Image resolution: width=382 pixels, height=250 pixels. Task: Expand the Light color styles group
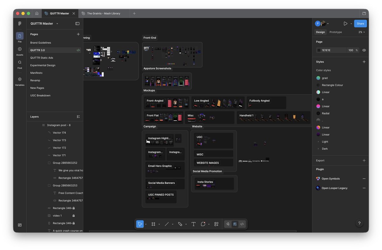318,142
